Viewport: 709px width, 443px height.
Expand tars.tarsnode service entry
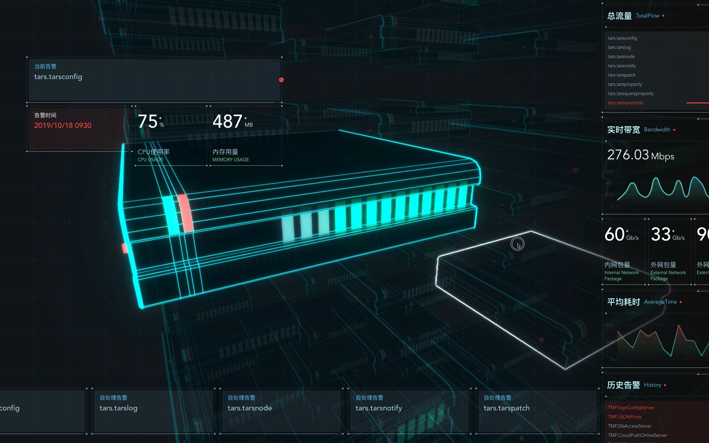622,57
